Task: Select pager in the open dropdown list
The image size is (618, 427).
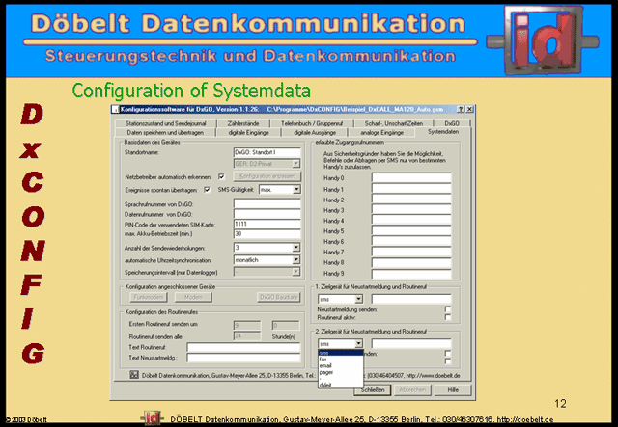Action: click(341, 372)
